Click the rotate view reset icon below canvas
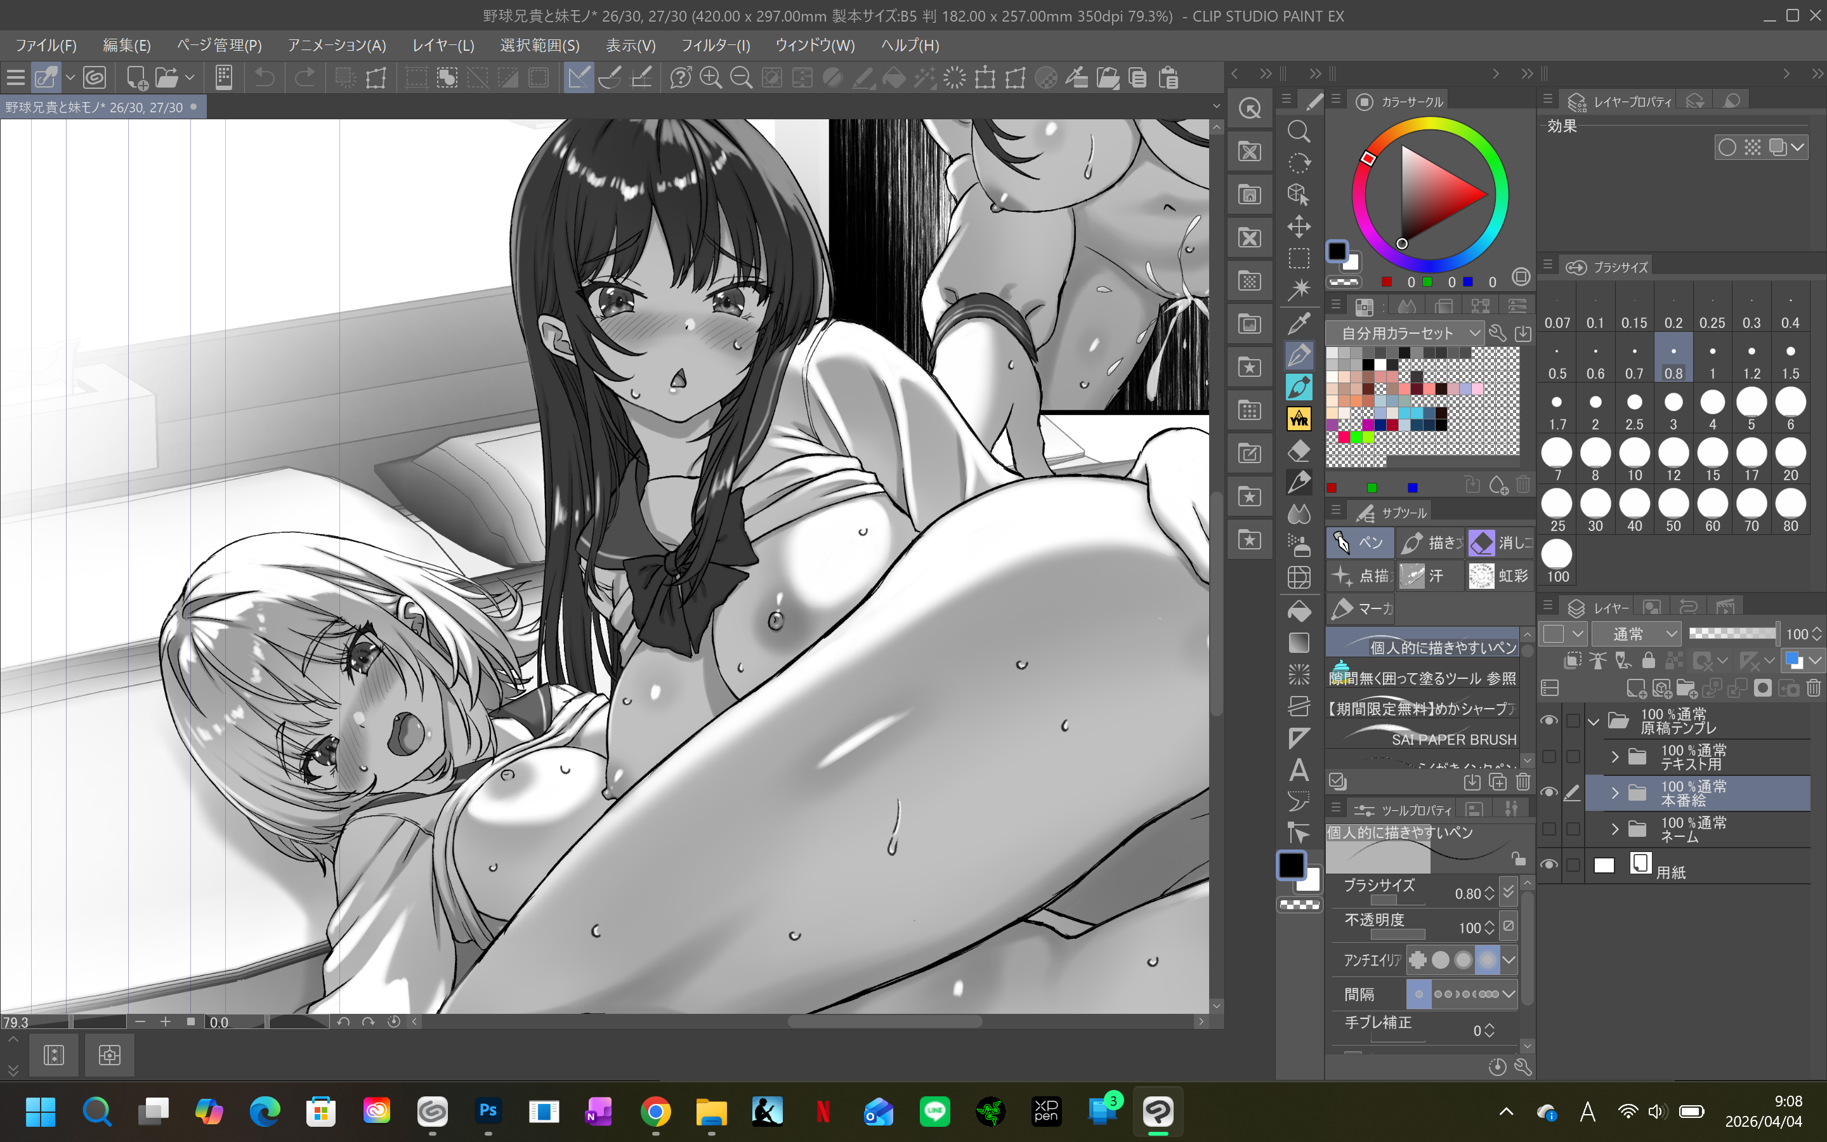1827x1142 pixels. (393, 1021)
